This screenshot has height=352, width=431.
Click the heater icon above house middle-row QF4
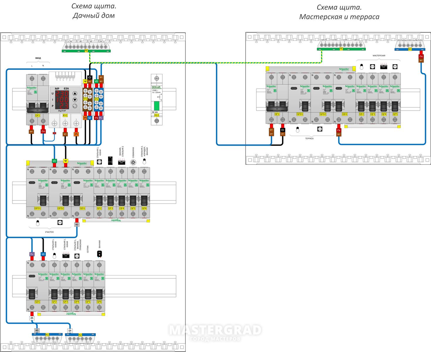(121, 162)
